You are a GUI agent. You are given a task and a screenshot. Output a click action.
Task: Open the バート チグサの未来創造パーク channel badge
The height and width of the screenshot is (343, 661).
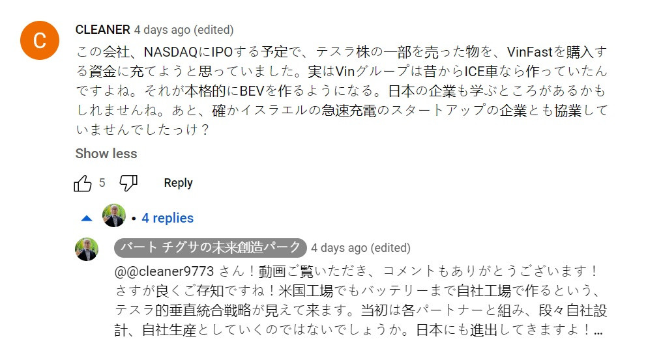coord(210,247)
